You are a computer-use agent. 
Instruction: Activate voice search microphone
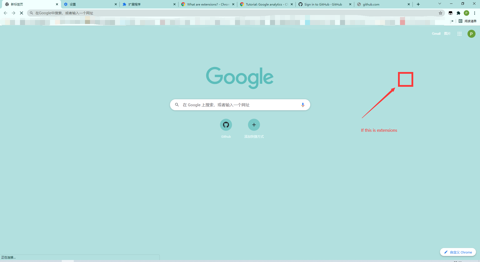coord(303,105)
